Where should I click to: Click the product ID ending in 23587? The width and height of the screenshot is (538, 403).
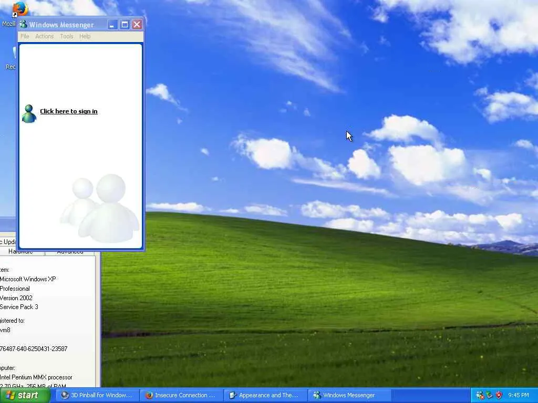click(x=34, y=349)
